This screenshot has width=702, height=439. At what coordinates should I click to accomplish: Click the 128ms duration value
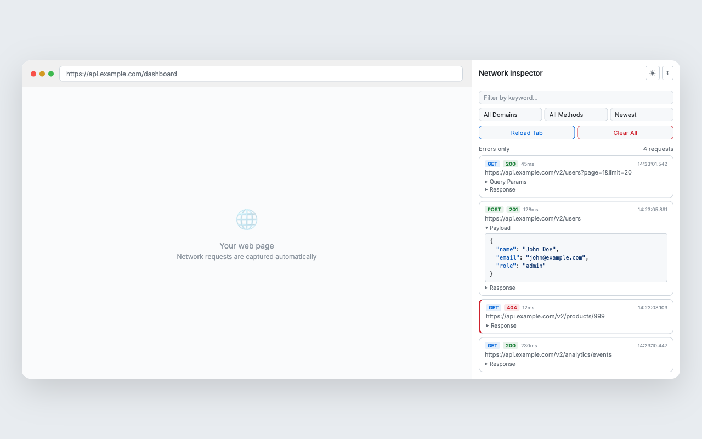click(531, 210)
